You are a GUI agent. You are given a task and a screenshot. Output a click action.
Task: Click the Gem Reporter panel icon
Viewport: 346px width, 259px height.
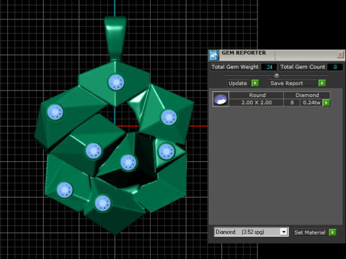coord(213,55)
